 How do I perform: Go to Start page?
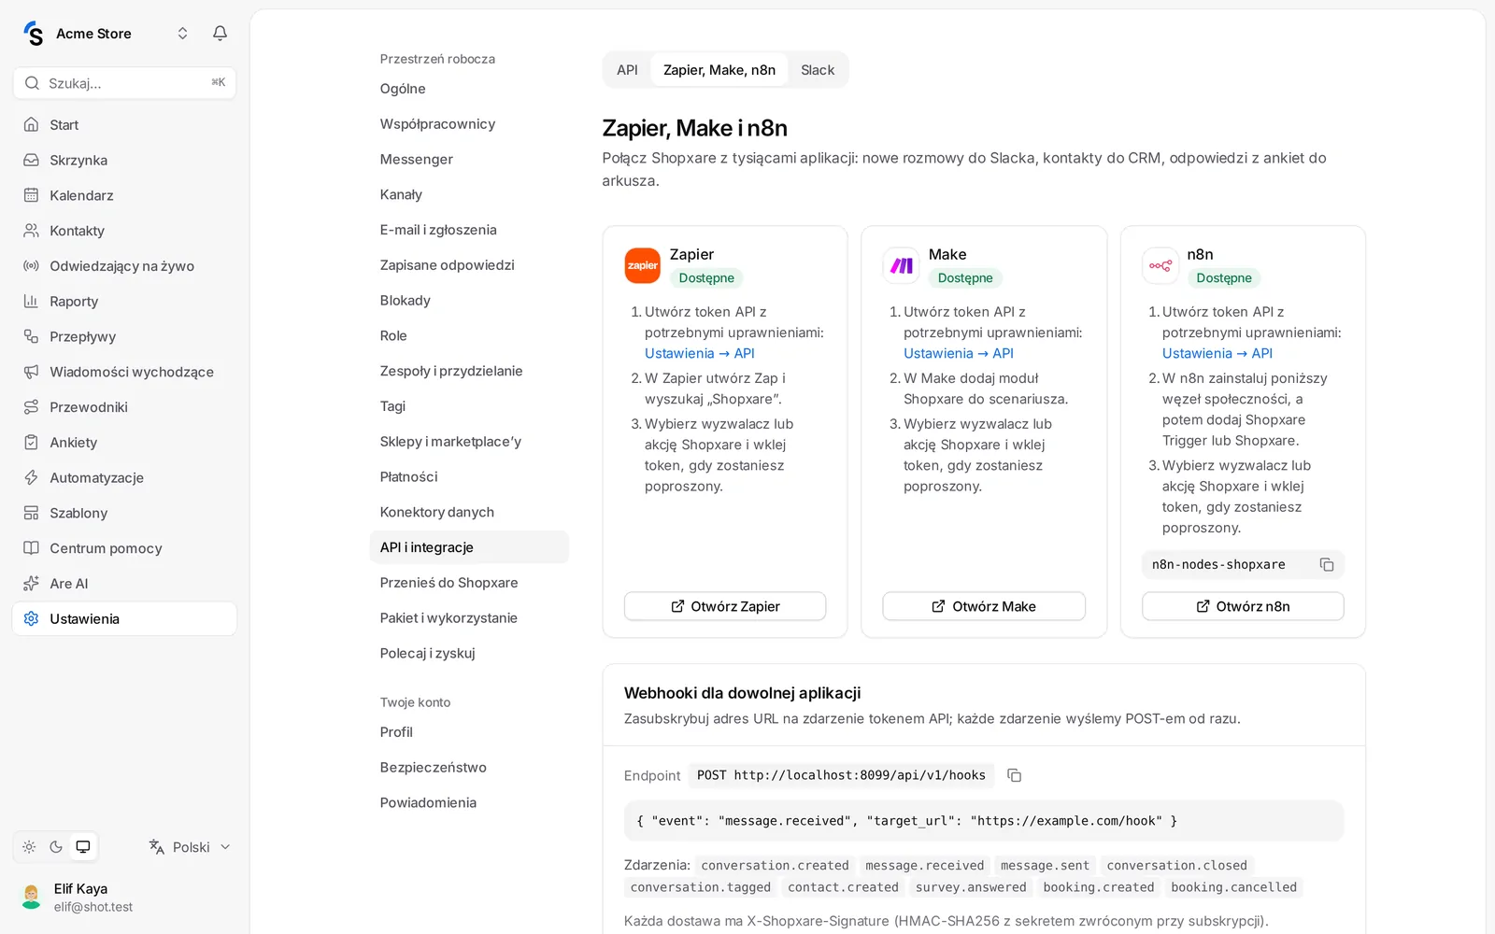[x=124, y=124]
